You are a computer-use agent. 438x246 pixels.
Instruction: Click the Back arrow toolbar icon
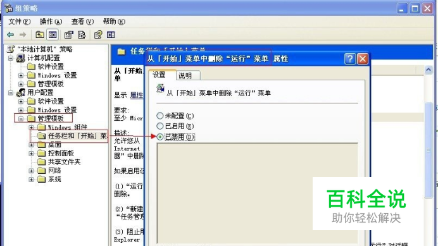click(x=10, y=35)
